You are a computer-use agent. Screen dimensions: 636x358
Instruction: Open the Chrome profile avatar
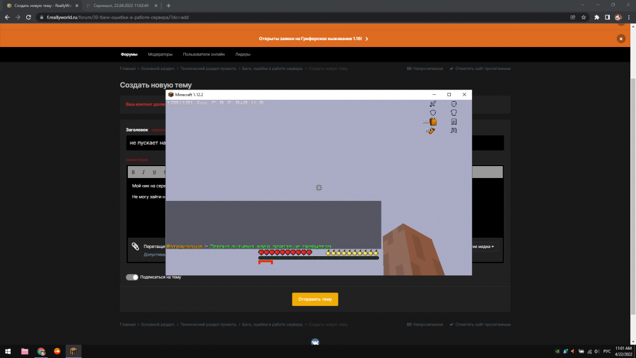point(618,17)
